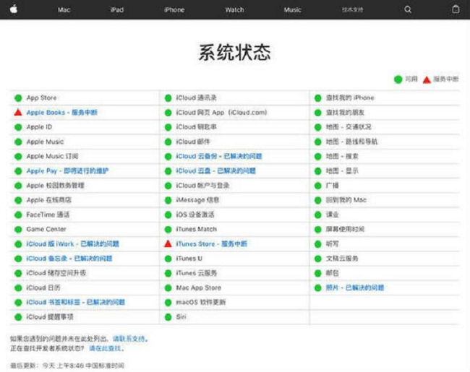
Task: Open the iPhone menu item
Action: (174, 10)
